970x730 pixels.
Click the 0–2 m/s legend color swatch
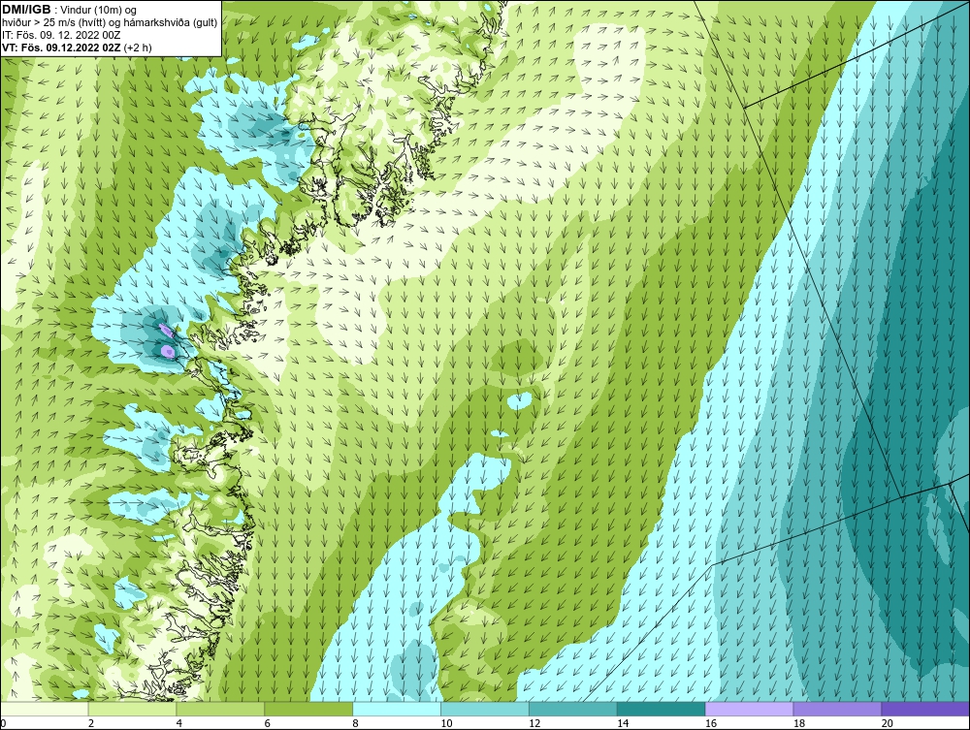pyautogui.click(x=45, y=709)
